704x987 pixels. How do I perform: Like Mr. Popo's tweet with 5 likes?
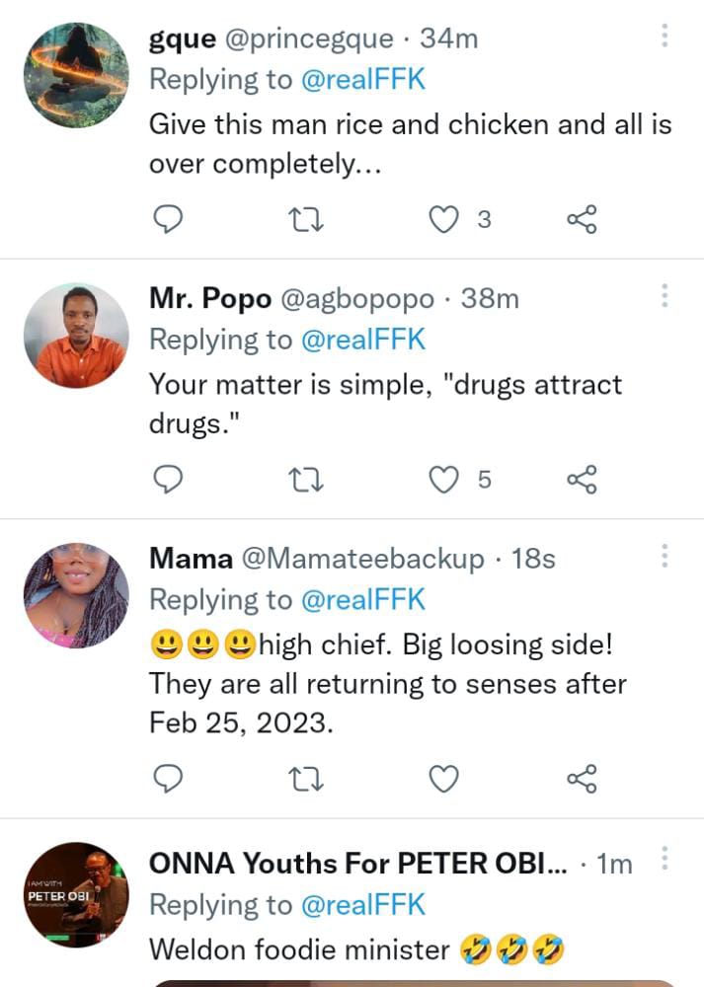coord(444,480)
